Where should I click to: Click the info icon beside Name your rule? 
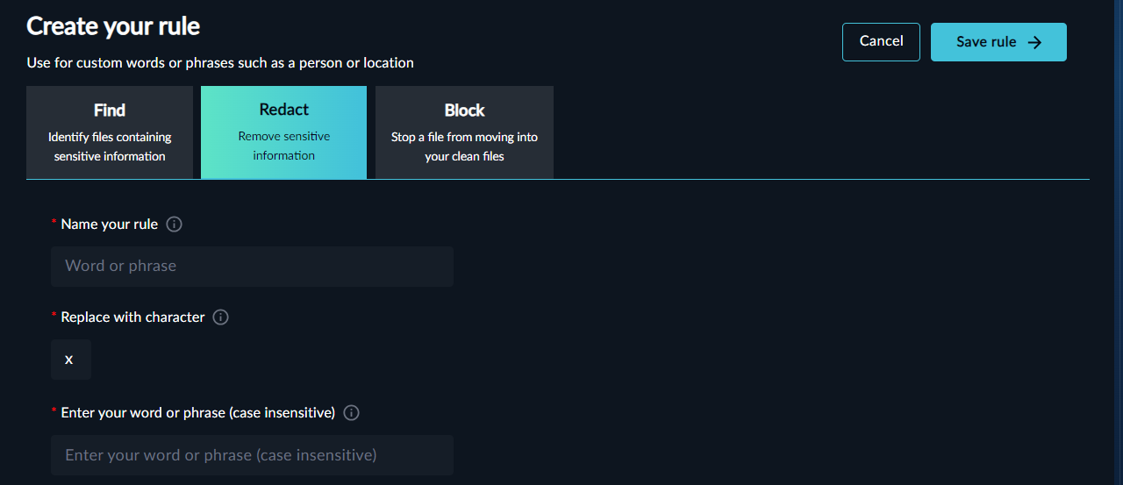(174, 225)
